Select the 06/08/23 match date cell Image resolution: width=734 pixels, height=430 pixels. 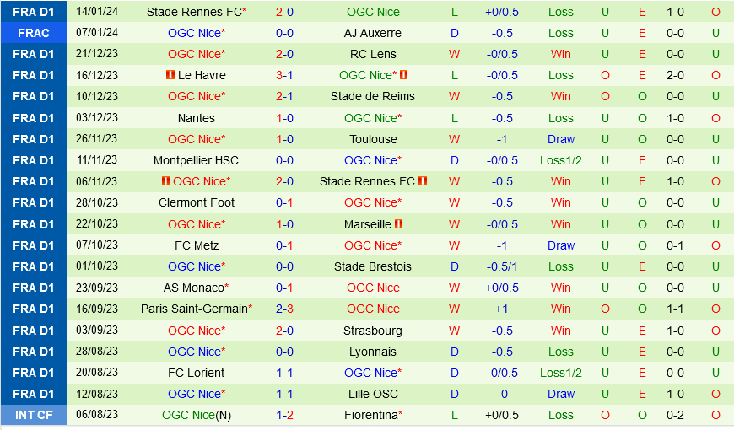pyautogui.click(x=97, y=415)
